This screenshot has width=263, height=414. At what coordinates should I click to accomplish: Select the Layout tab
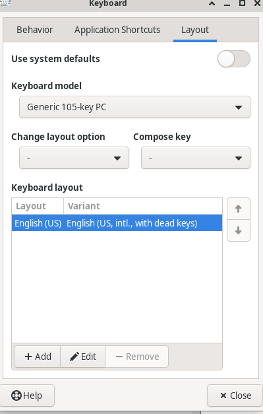(195, 30)
